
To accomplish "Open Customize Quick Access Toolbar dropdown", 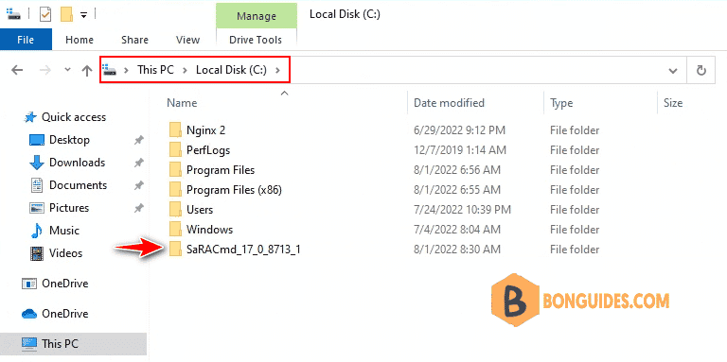I will click(x=83, y=15).
